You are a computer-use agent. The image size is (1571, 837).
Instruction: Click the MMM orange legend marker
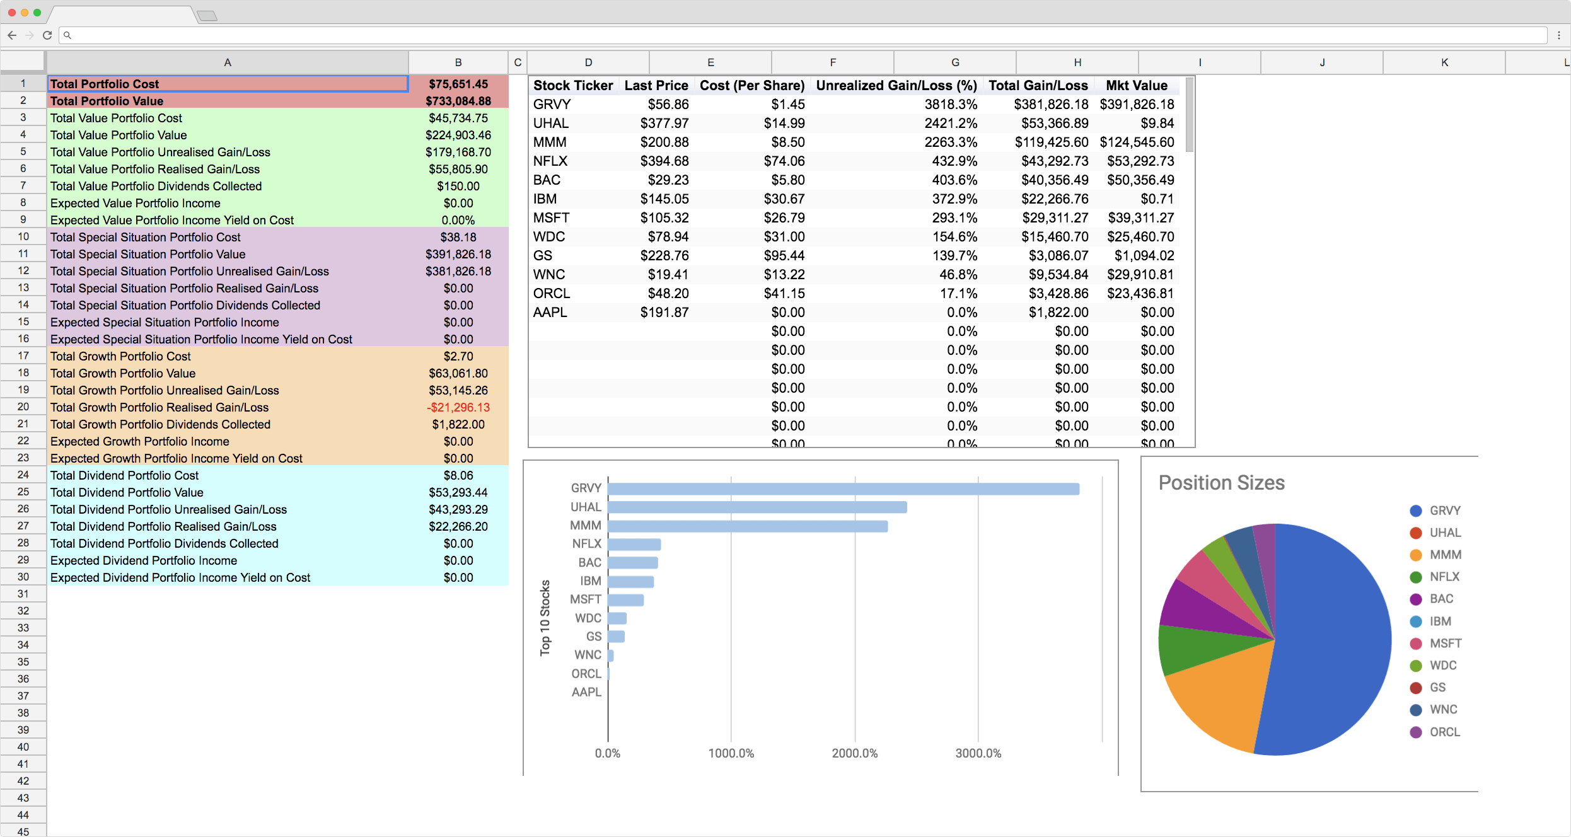pos(1415,555)
